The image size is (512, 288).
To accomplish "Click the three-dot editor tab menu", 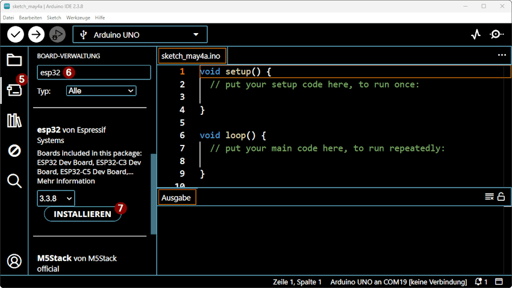I will pyautogui.click(x=502, y=55).
